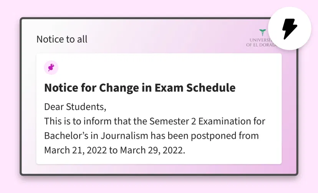Click the pink pushpin icon
This screenshot has width=318, height=193.
[x=51, y=68]
